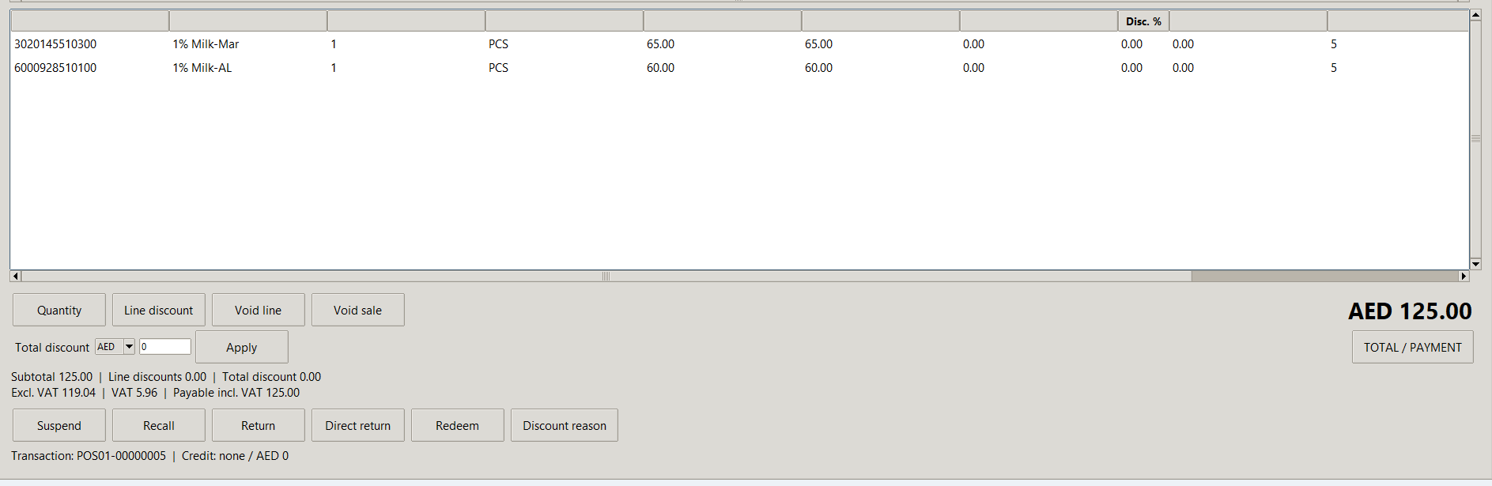
Task: Click Credit: none / AED 0 text
Action: pos(235,456)
